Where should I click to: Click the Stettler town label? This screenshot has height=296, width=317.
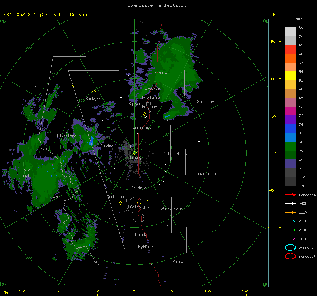coord(205,102)
